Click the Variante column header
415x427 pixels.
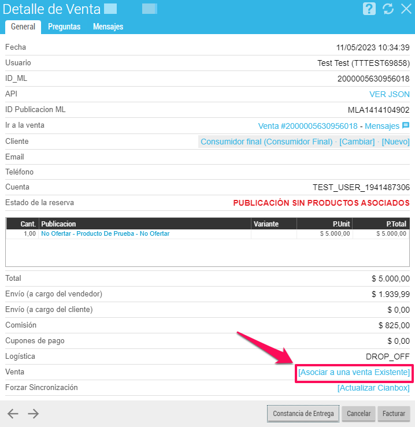pos(274,224)
